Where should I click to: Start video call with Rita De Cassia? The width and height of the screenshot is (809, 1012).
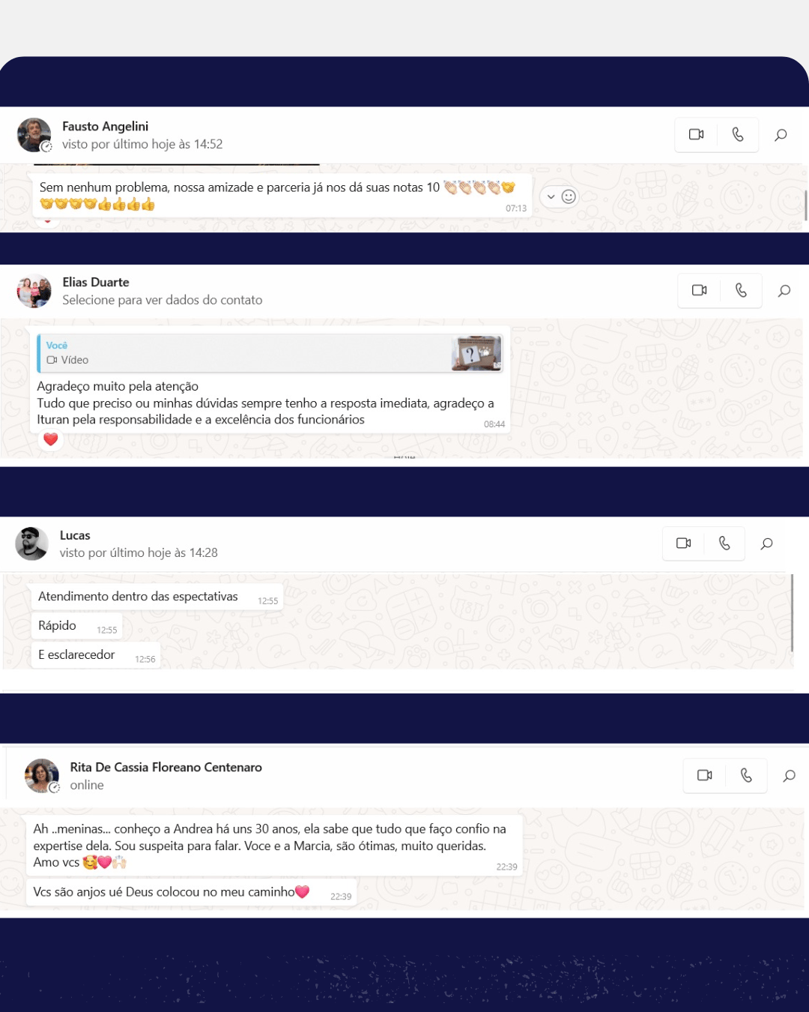tap(704, 775)
